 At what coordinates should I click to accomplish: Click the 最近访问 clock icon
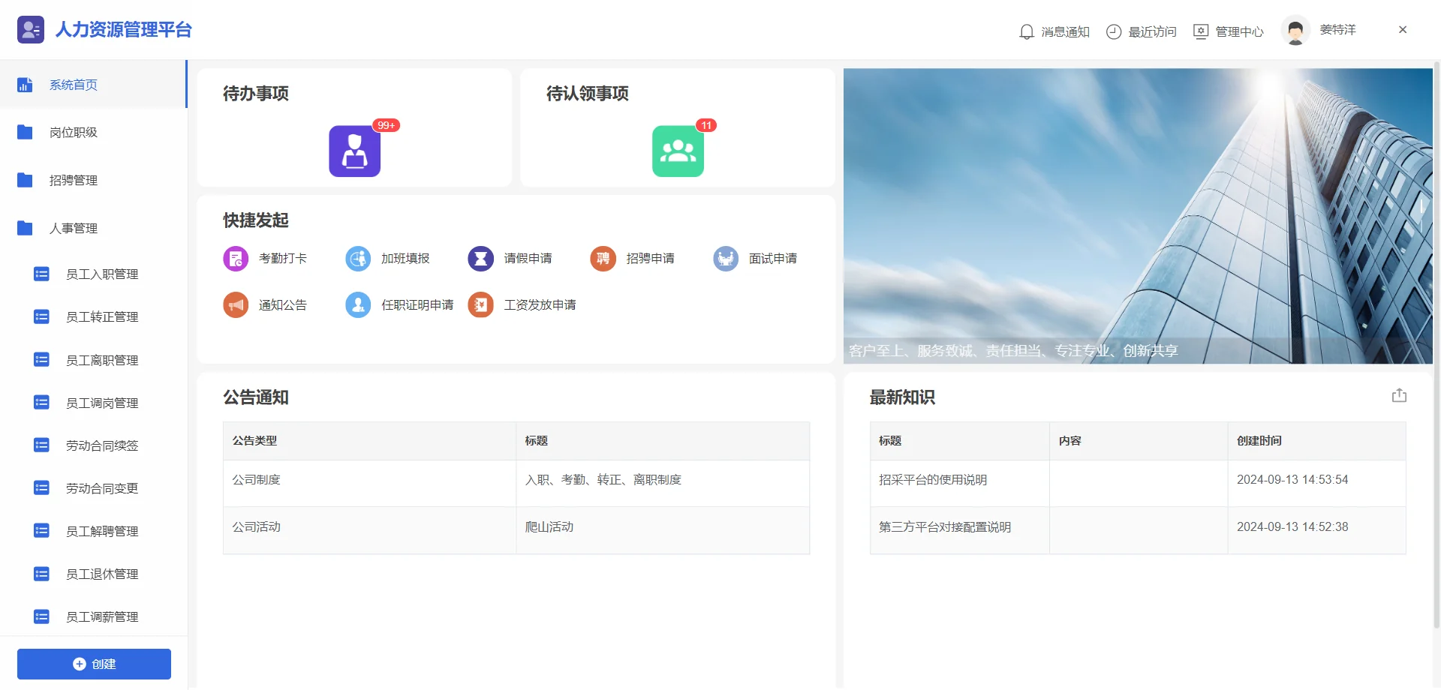(x=1114, y=31)
